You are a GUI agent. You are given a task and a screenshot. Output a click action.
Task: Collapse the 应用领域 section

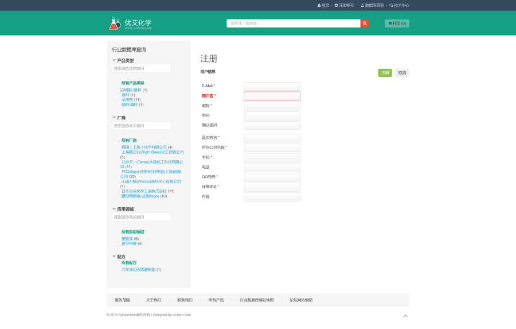[114, 209]
